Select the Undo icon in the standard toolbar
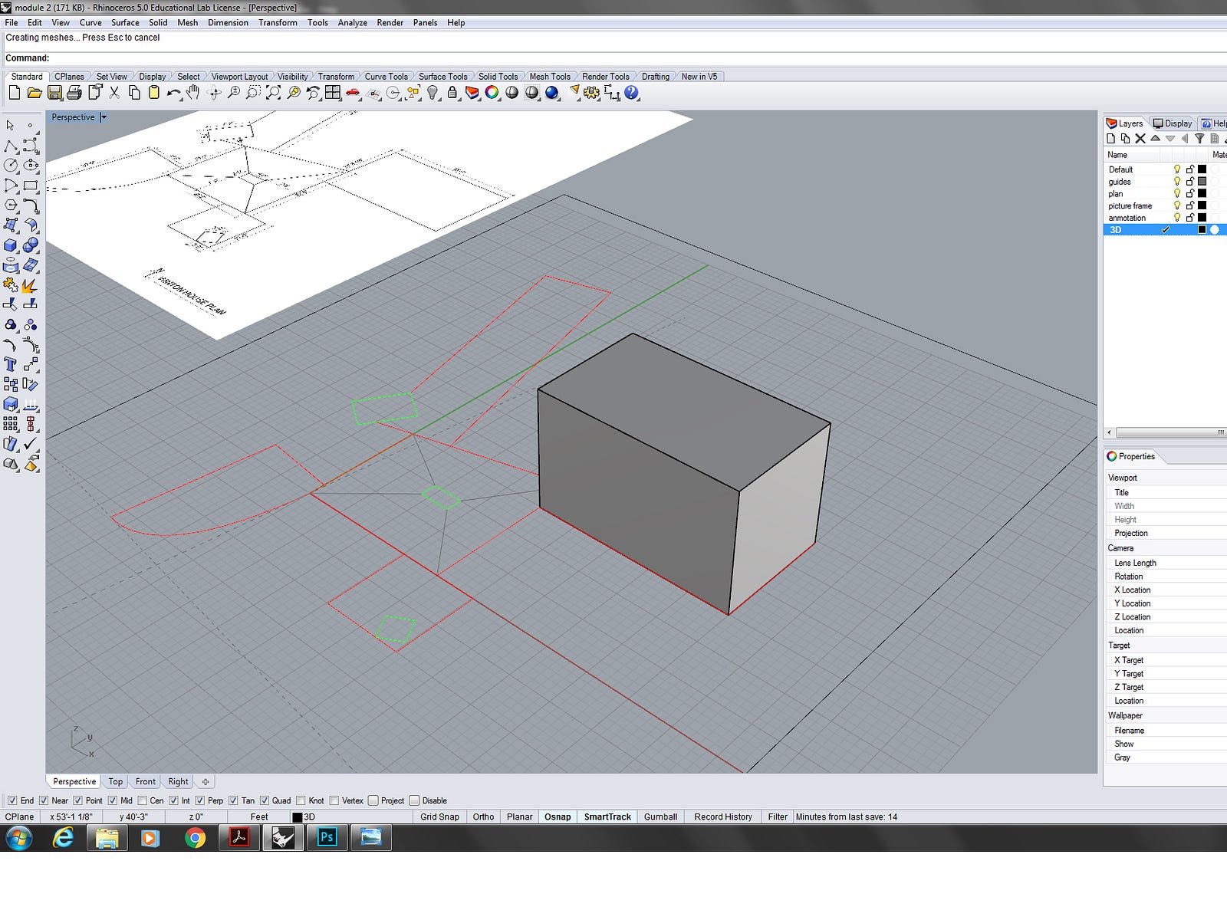 point(173,93)
